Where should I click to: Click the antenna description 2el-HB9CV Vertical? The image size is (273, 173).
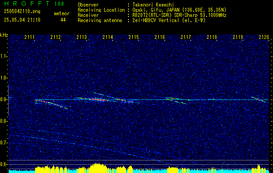[156, 20]
